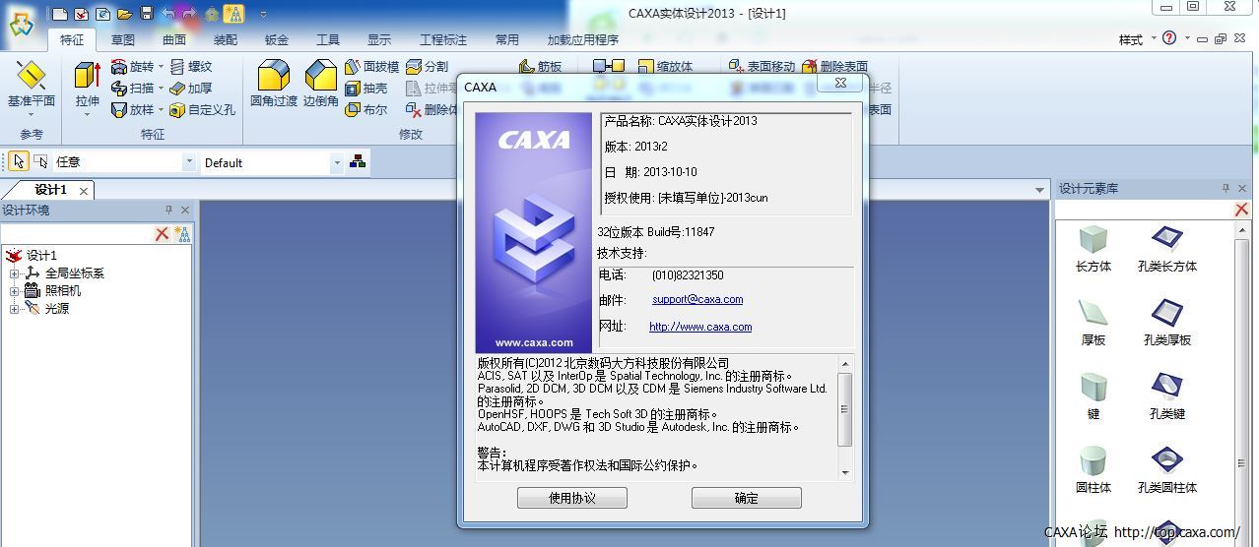Switch to the 装配 ribbon tab
The height and width of the screenshot is (547, 1259).
pyautogui.click(x=226, y=39)
